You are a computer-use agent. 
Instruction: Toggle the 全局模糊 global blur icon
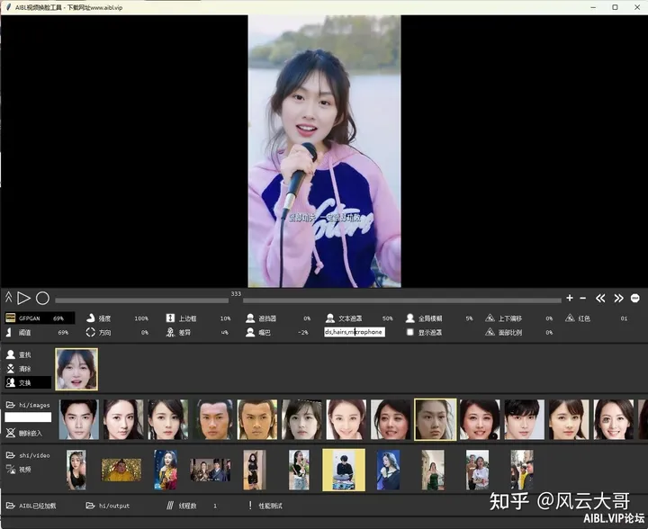point(410,318)
